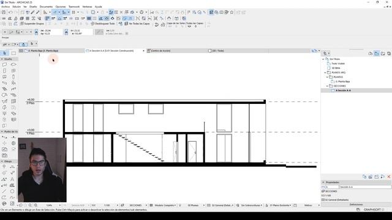This screenshot has width=392, height=220.
Task: Open the Documento menu
Action: pos(47,7)
